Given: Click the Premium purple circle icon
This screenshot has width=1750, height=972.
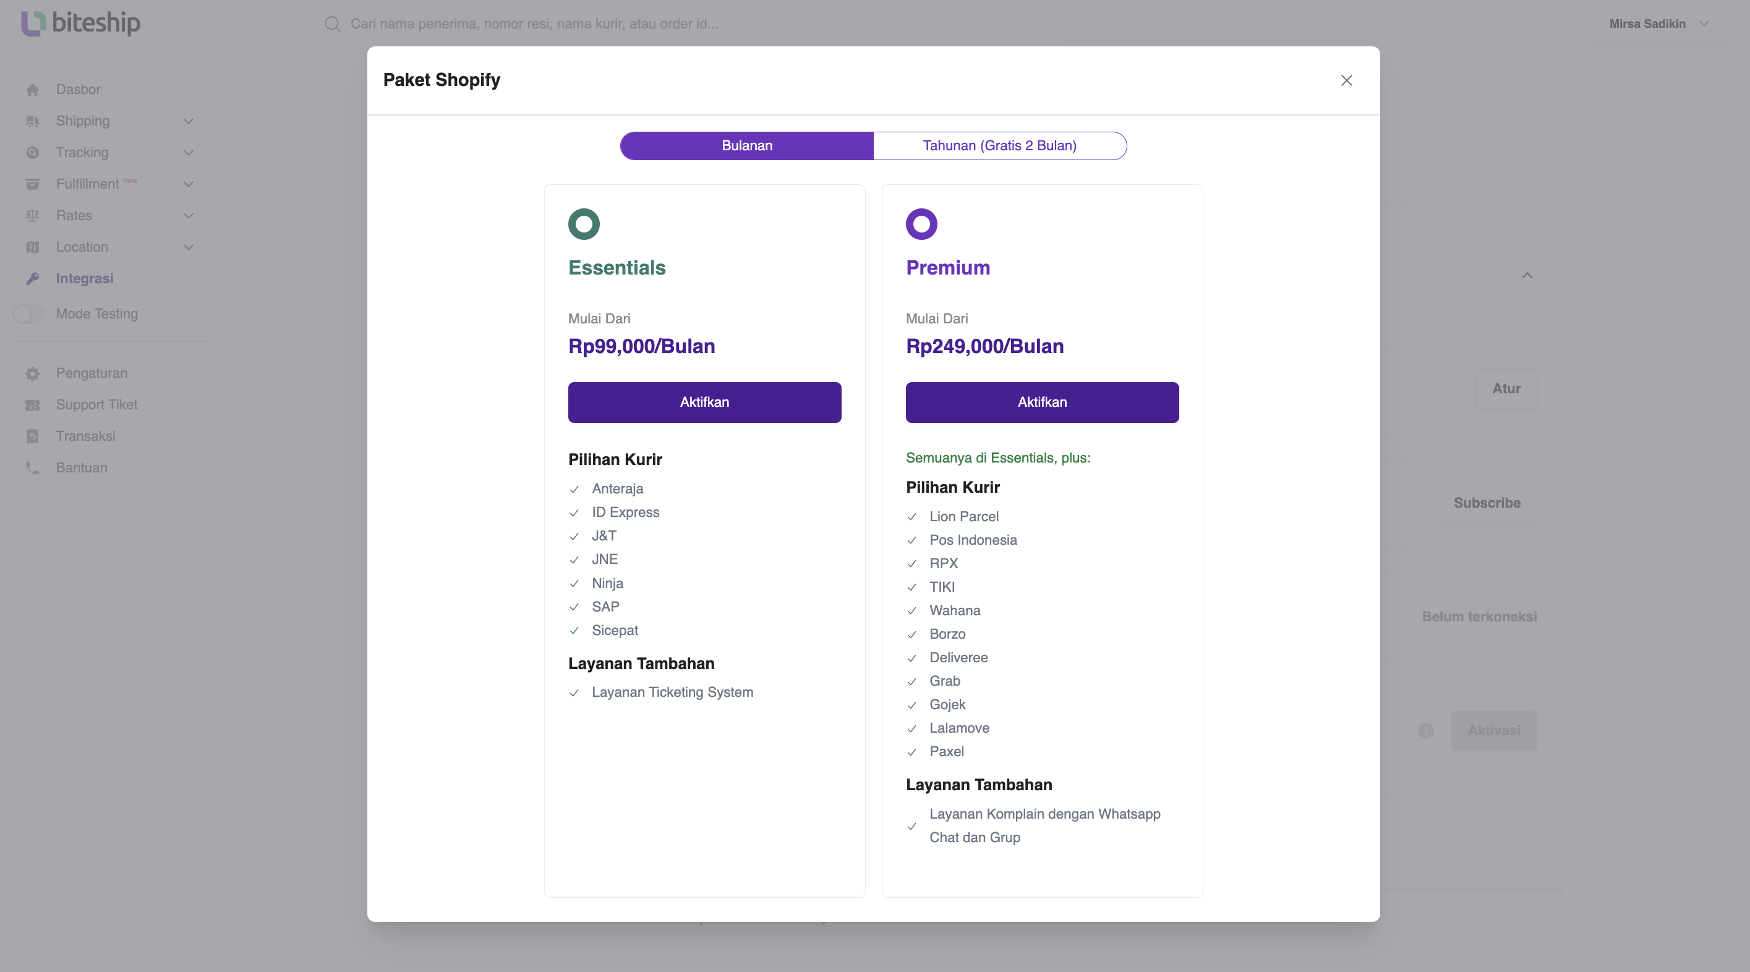Looking at the screenshot, I should (921, 224).
